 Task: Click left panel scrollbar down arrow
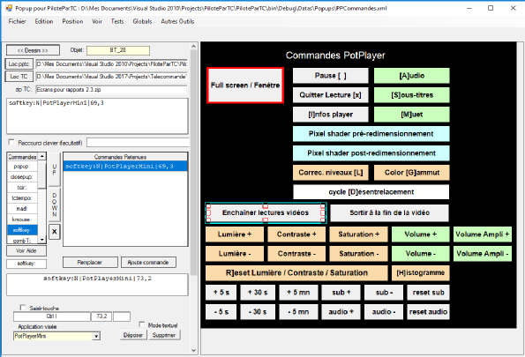click(193, 350)
